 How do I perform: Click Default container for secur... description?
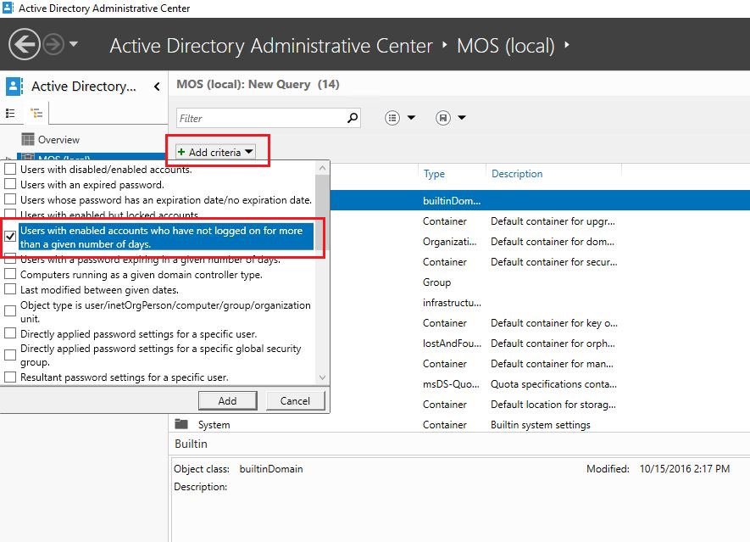(554, 262)
